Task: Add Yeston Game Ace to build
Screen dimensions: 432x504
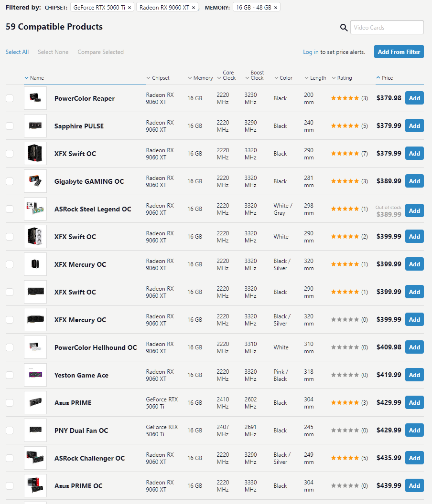Action: (414, 375)
